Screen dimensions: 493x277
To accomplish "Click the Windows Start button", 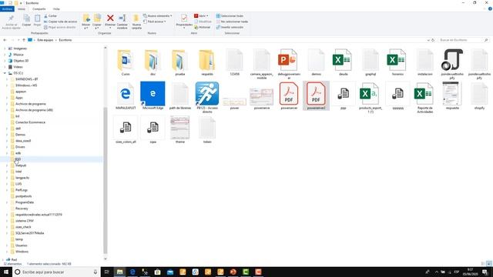I will click(x=5, y=272).
